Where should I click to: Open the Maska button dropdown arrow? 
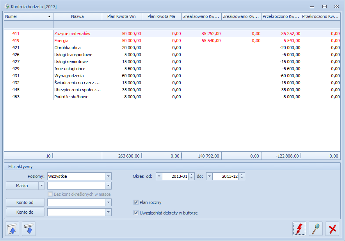(x=42, y=186)
